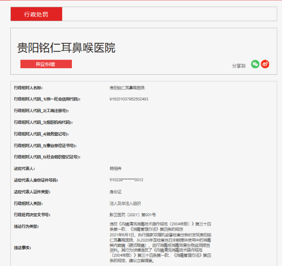Click the 分享到 label
Screen dimensions: 282x266
(x=239, y=66)
